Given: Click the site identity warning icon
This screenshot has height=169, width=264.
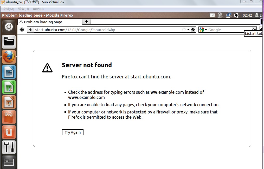Looking at the screenshot, I should 30,30.
